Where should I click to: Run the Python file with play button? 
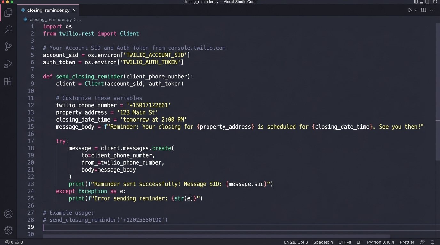click(410, 10)
